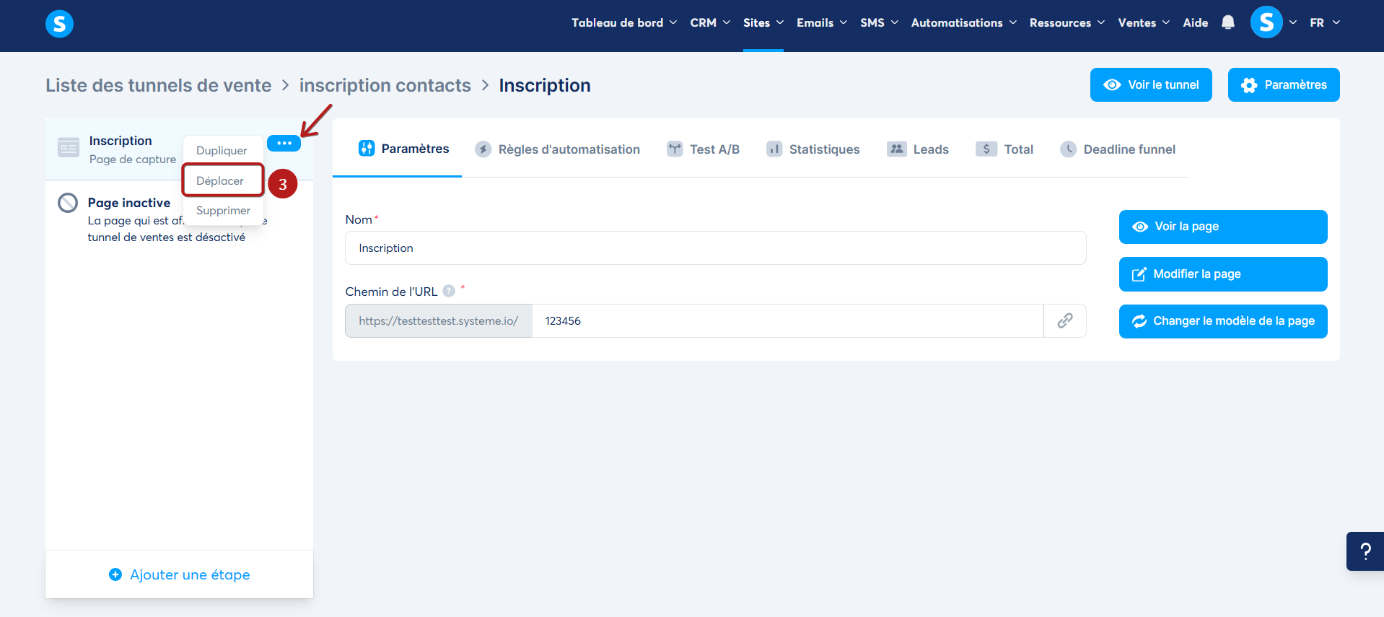This screenshot has width=1384, height=617.
Task: Switch to the Paramètres tab
Action: pyautogui.click(x=404, y=149)
